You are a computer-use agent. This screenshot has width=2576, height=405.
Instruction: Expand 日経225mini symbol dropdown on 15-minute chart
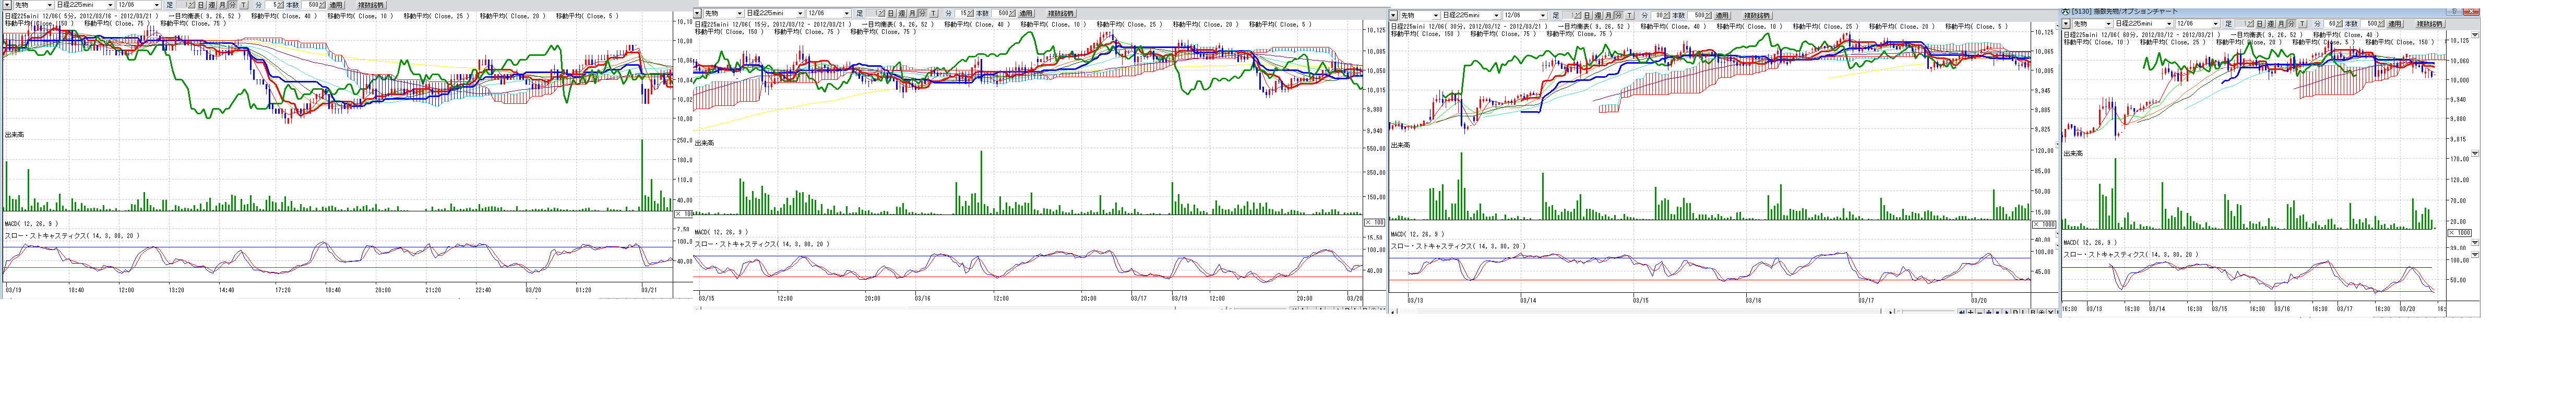[800, 14]
